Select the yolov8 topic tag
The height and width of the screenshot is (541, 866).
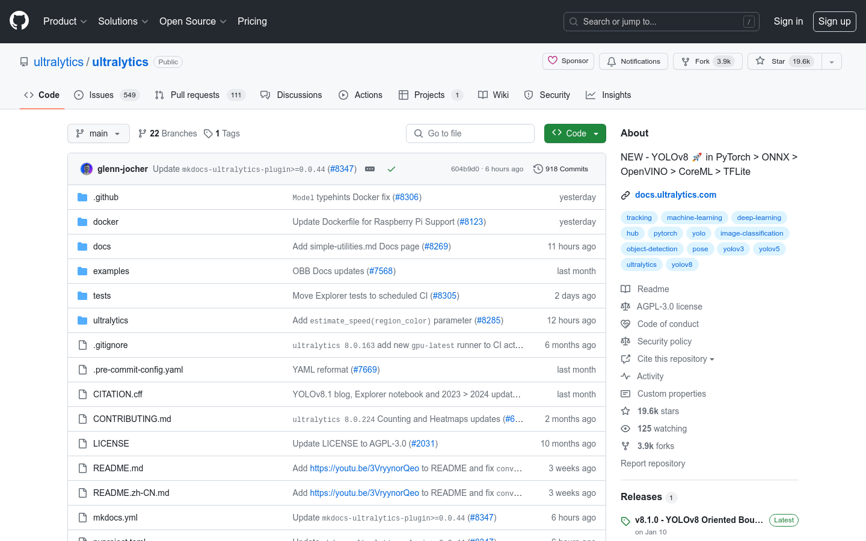(x=682, y=264)
